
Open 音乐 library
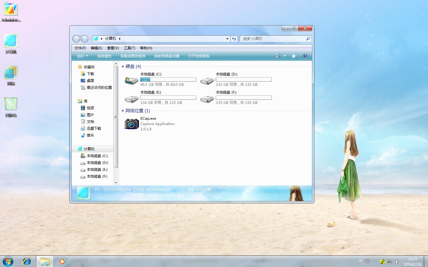point(87,135)
